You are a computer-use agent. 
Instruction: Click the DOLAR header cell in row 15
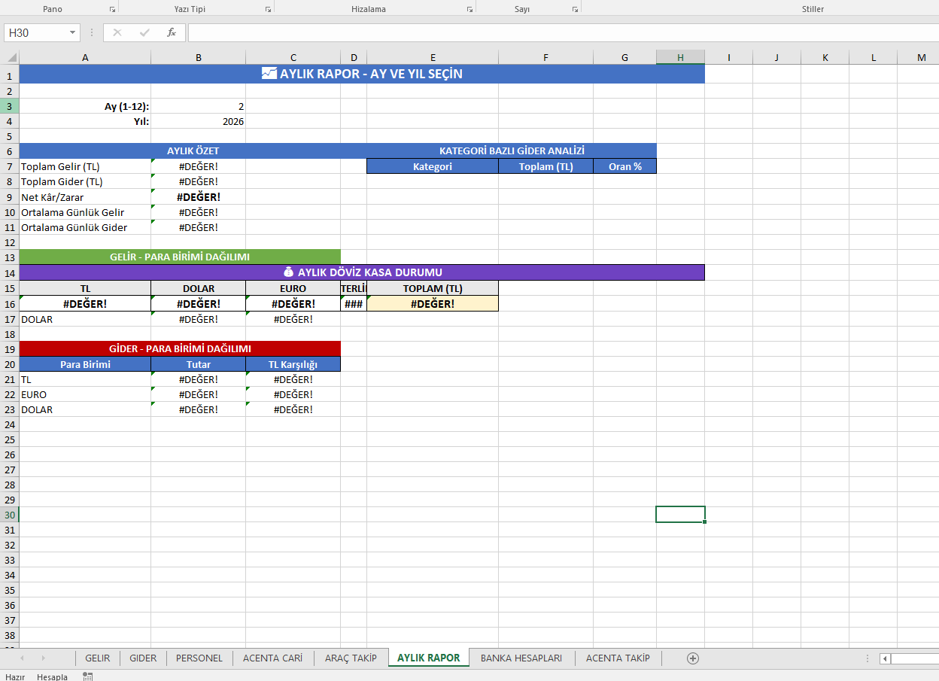198,288
